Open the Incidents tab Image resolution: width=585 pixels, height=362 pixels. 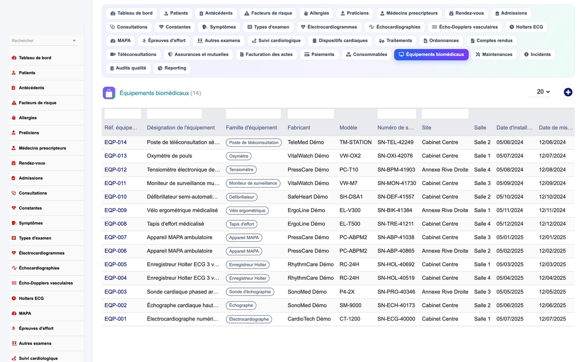(x=537, y=55)
